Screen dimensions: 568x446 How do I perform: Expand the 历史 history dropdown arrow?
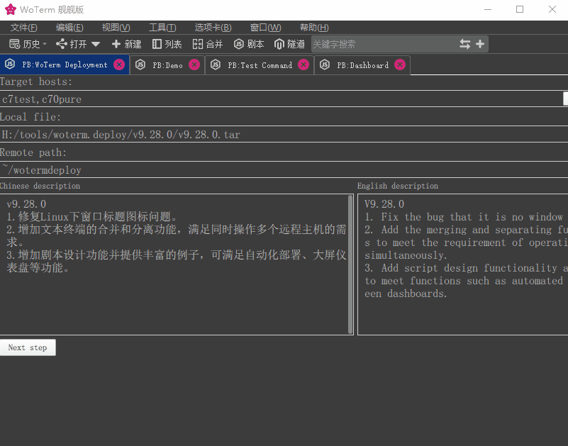[x=44, y=43]
